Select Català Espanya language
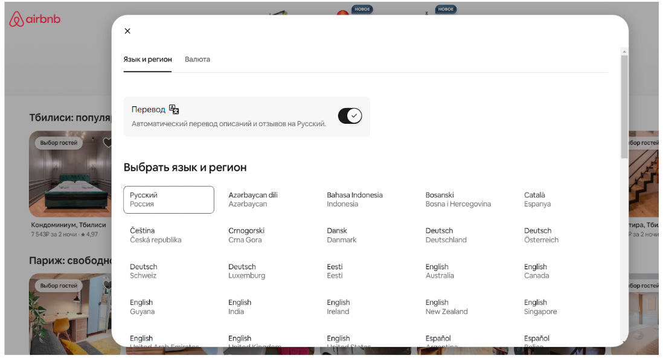 pos(537,200)
